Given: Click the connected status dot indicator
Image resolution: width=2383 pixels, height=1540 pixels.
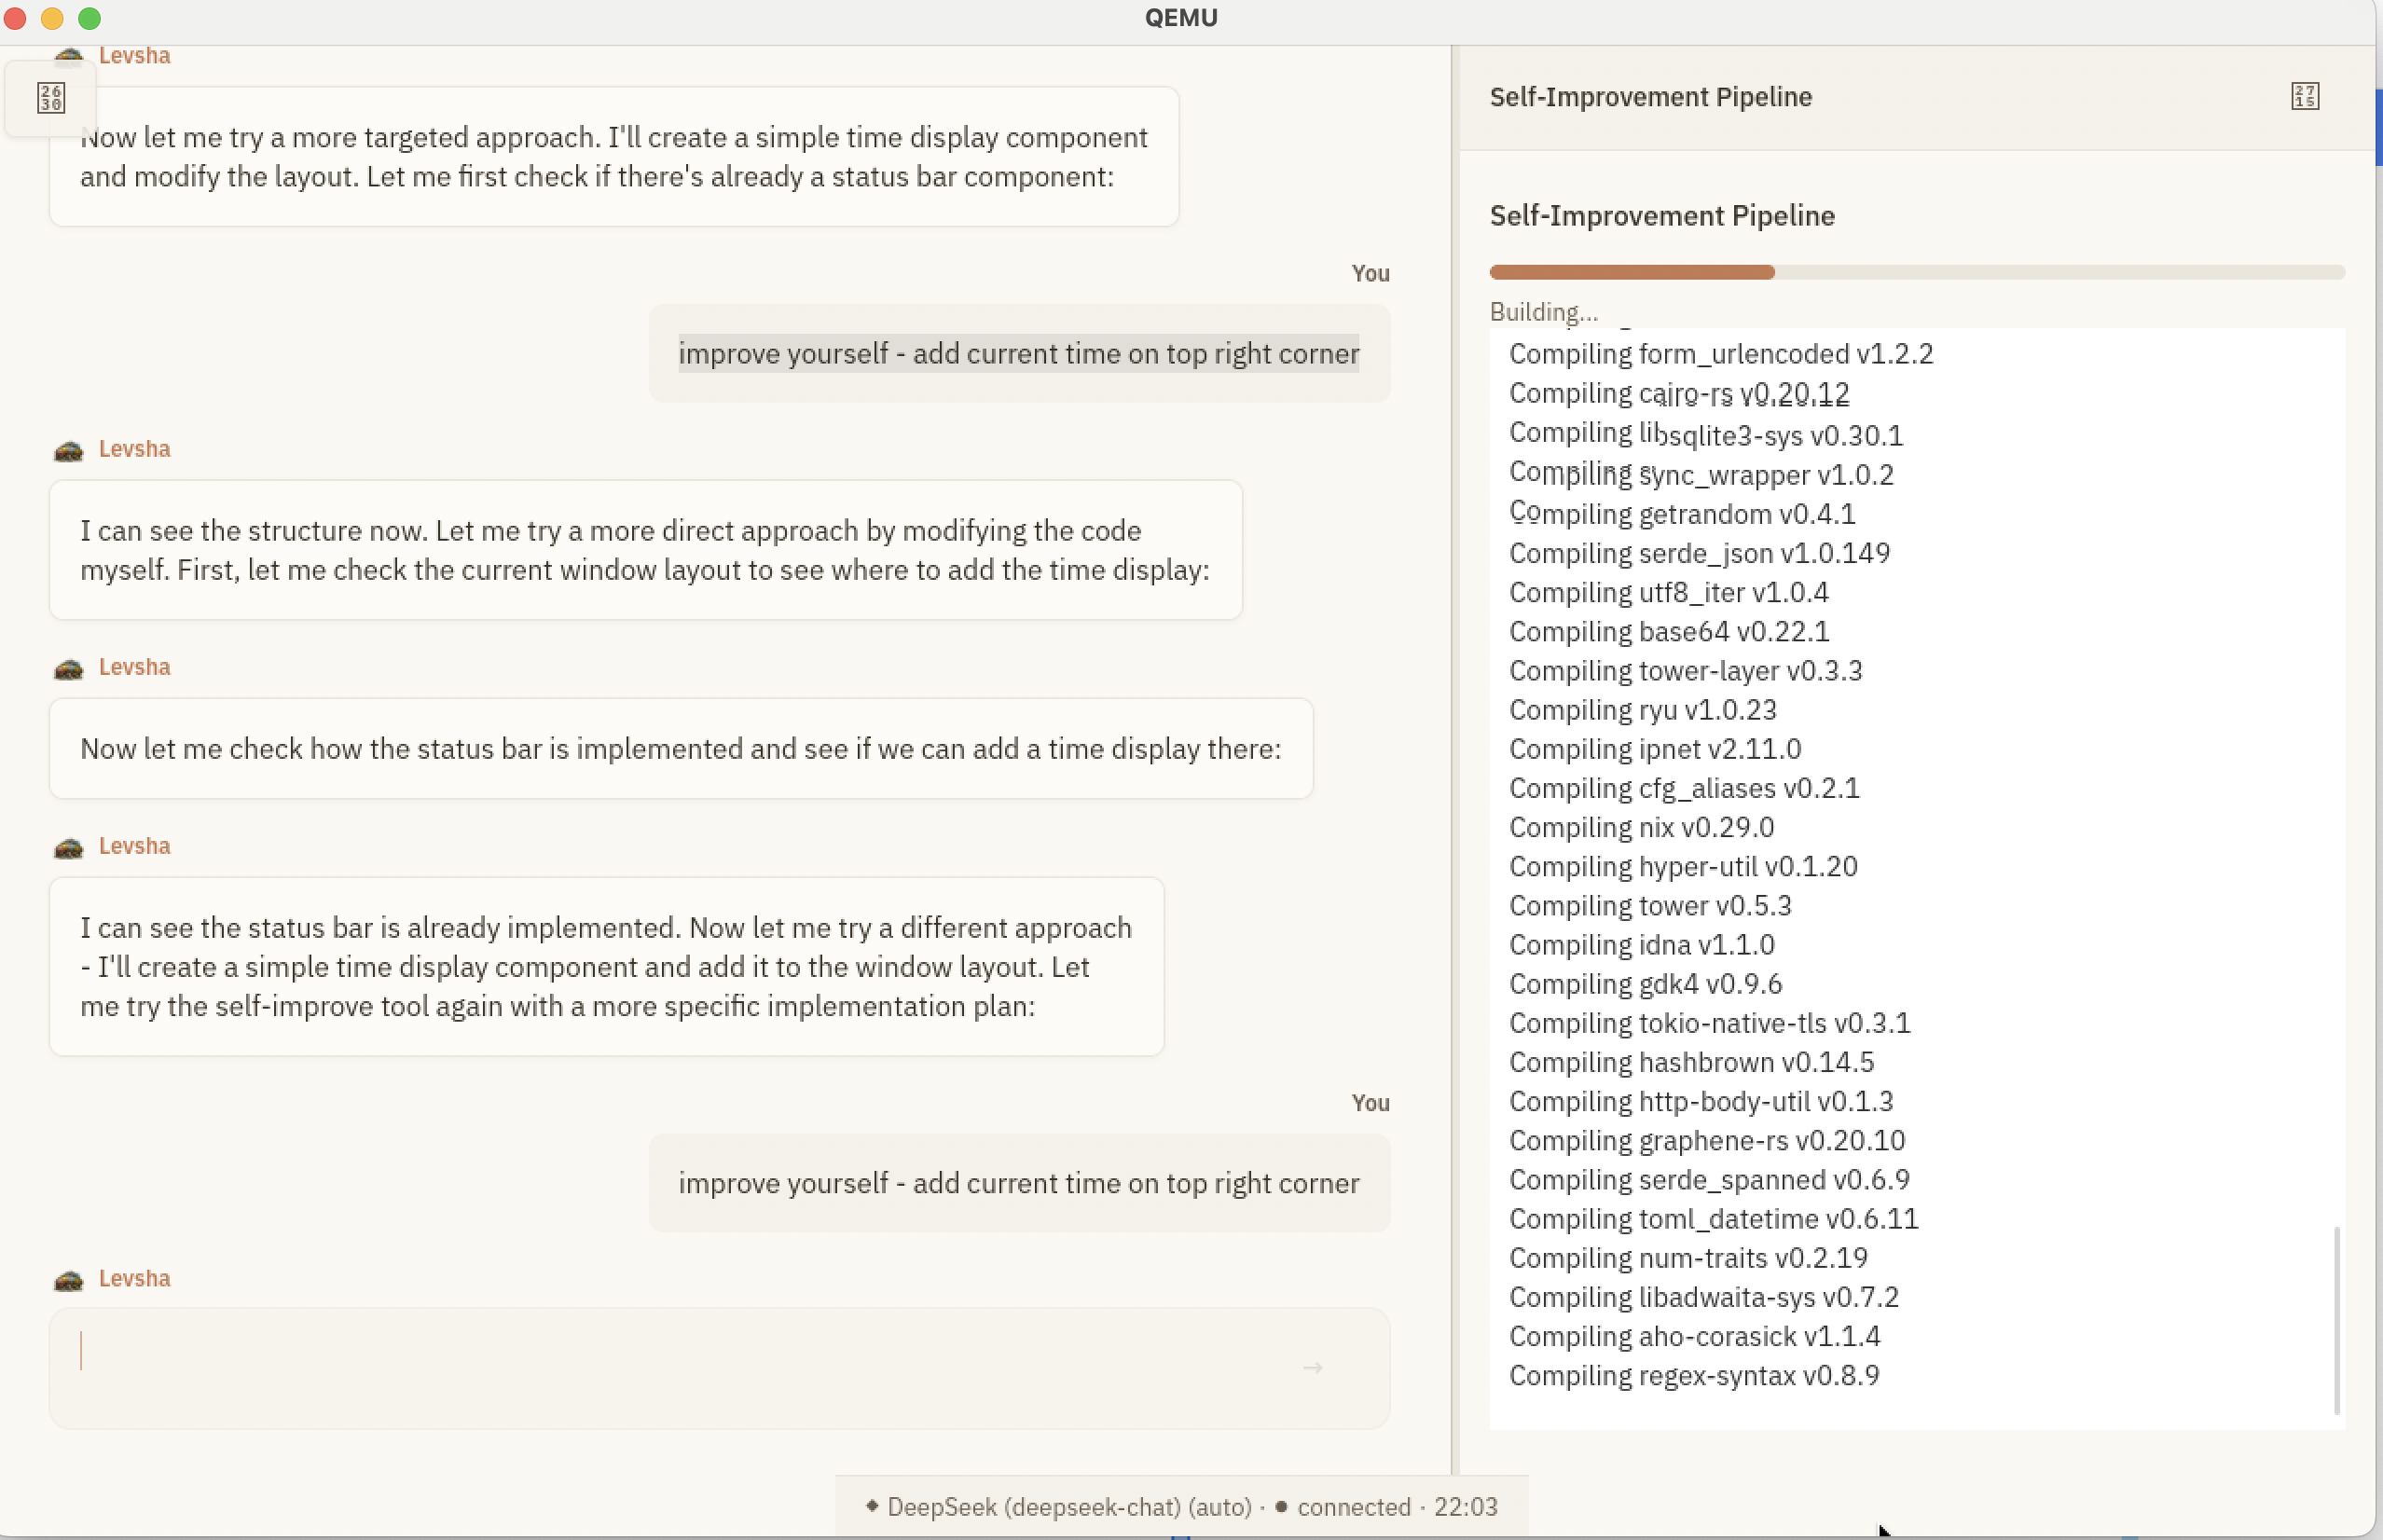Looking at the screenshot, I should (1281, 1506).
